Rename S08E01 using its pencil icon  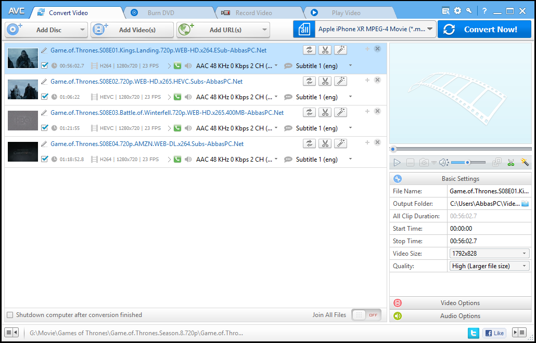(x=44, y=50)
